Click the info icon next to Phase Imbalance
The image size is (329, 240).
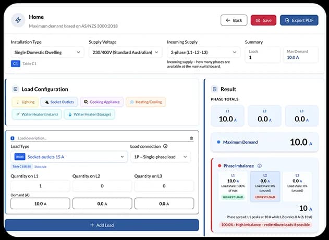[260, 166]
